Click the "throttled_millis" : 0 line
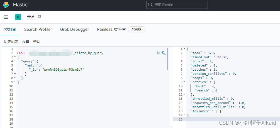This screenshot has height=128, width=280. pos(213,99)
